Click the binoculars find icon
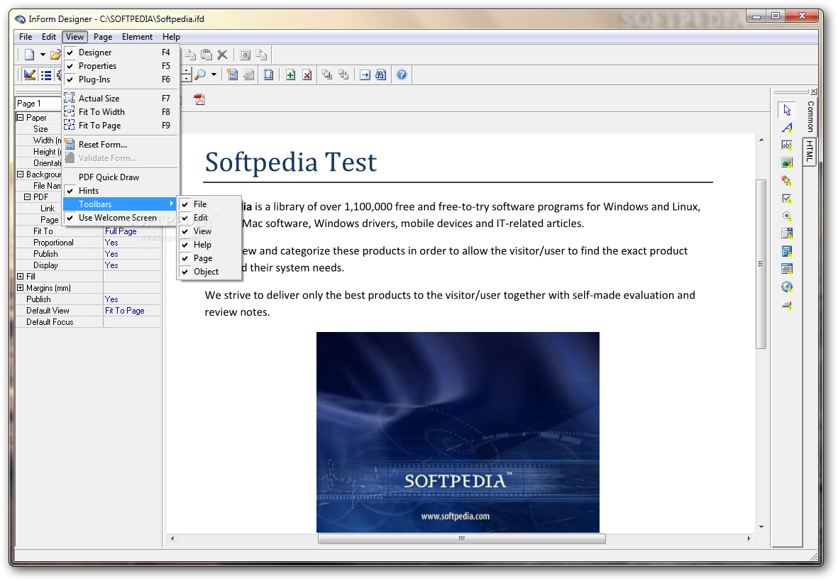838x581 pixels. point(381,74)
